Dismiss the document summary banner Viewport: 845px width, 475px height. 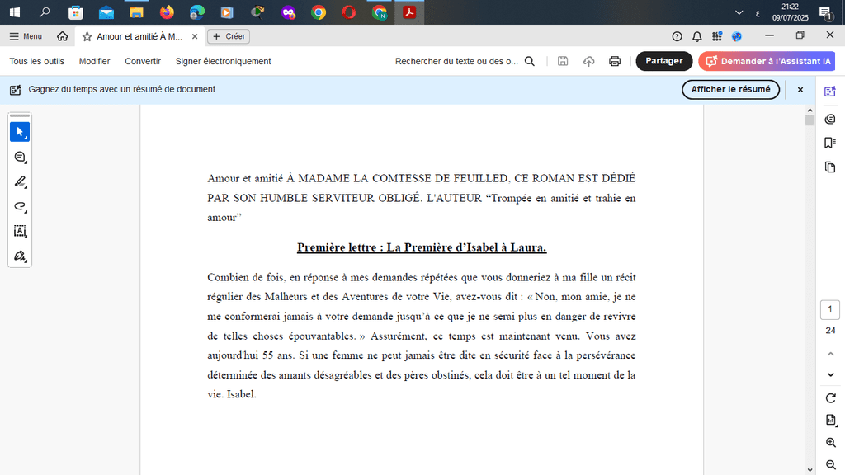point(800,89)
